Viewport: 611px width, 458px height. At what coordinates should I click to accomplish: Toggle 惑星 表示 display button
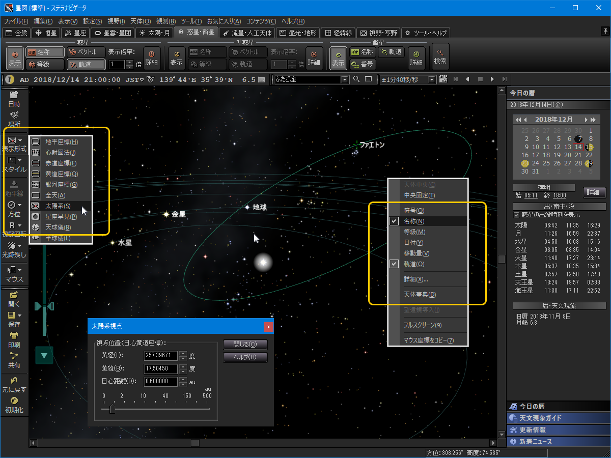[x=15, y=58]
